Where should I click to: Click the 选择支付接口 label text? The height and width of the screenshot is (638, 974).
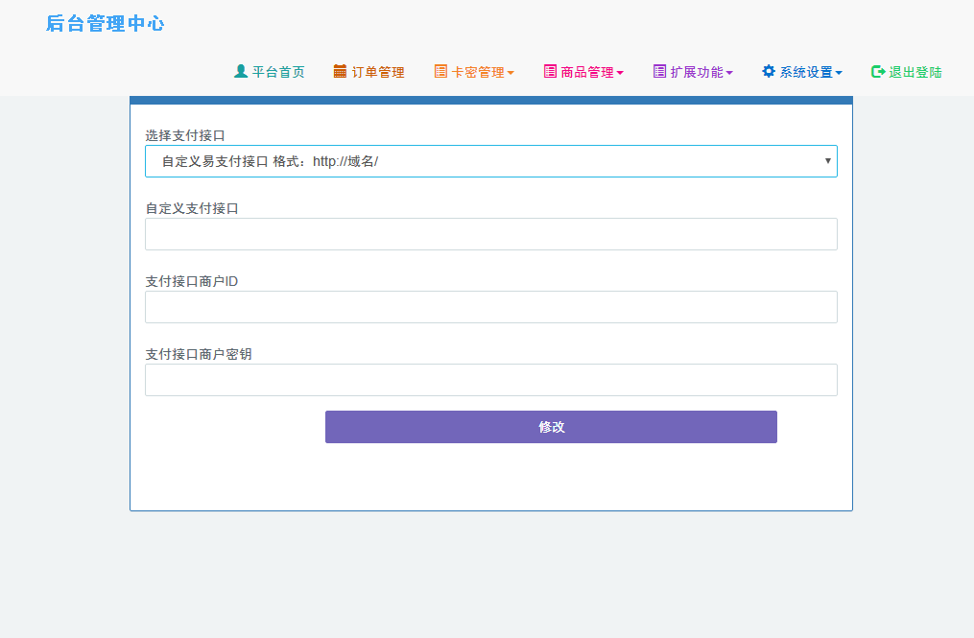pyautogui.click(x=185, y=135)
